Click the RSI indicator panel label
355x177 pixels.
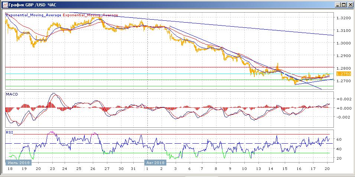[10, 131]
